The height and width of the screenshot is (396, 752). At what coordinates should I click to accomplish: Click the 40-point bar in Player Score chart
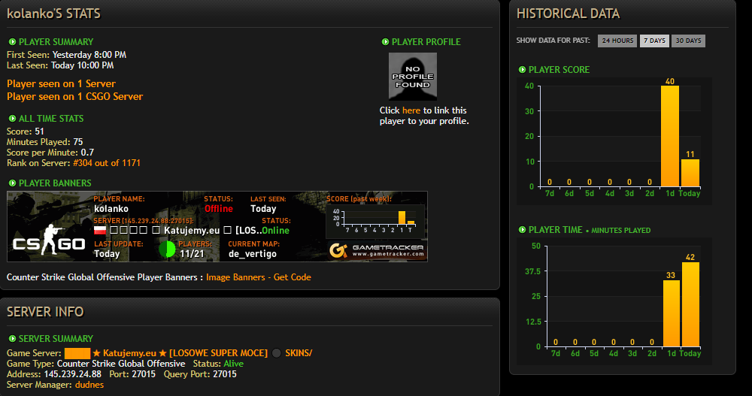pos(670,136)
